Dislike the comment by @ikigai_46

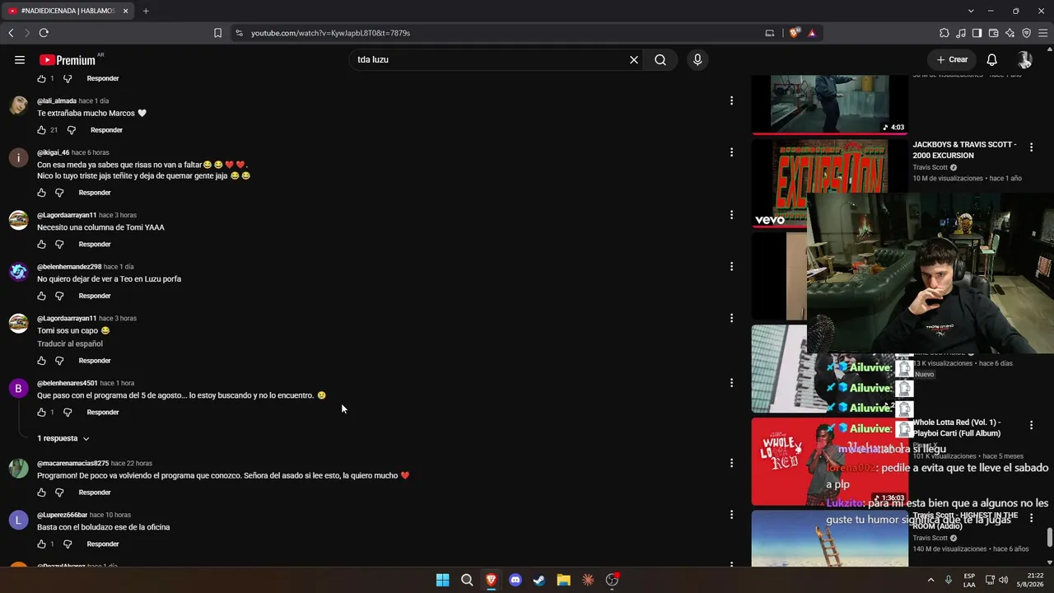59,193
